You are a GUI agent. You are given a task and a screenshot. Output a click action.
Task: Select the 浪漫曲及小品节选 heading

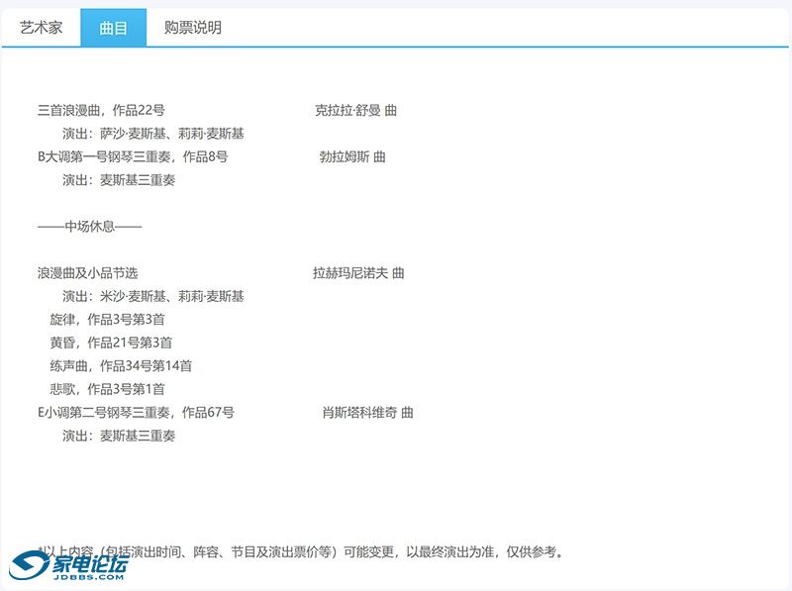[x=88, y=272]
